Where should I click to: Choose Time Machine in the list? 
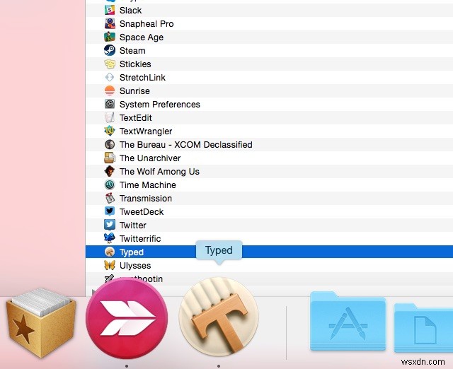(148, 185)
